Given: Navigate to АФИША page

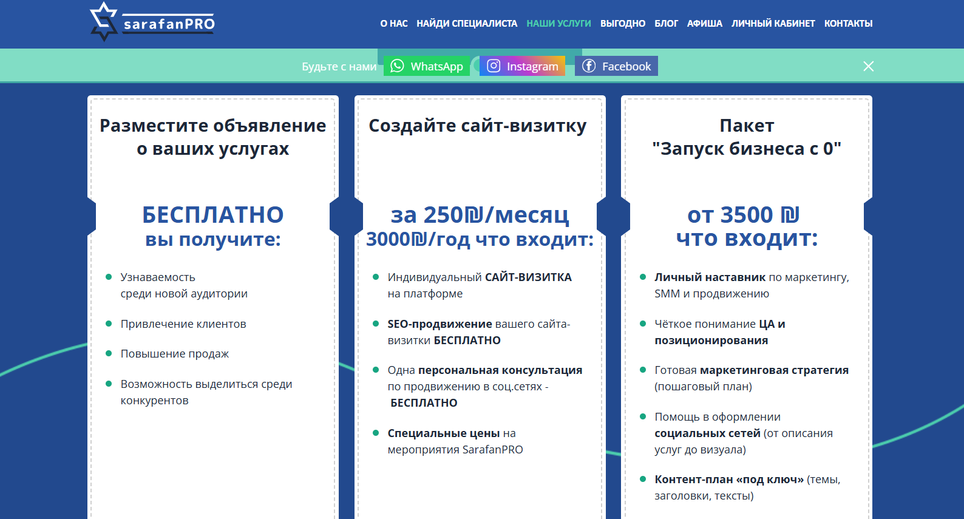Looking at the screenshot, I should coord(704,24).
